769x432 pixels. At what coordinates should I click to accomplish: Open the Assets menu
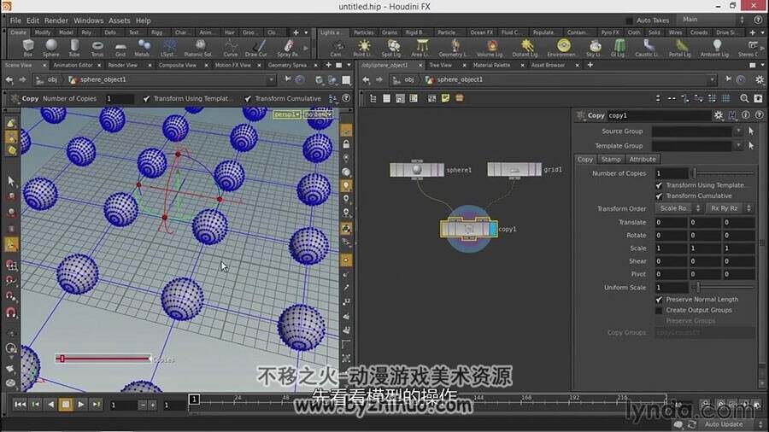(119, 20)
